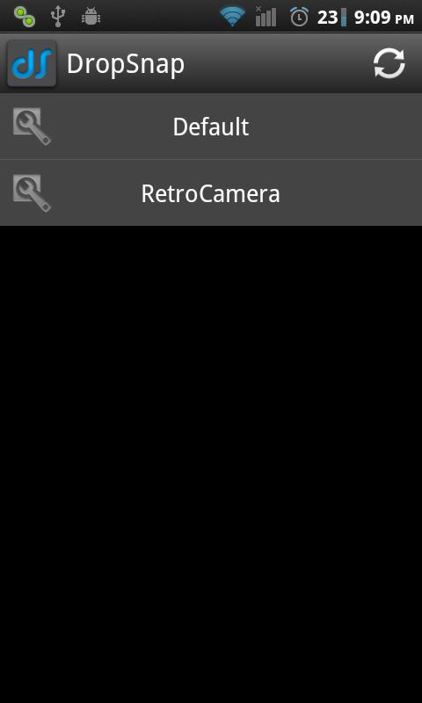Select the Default profile entry

point(211,127)
